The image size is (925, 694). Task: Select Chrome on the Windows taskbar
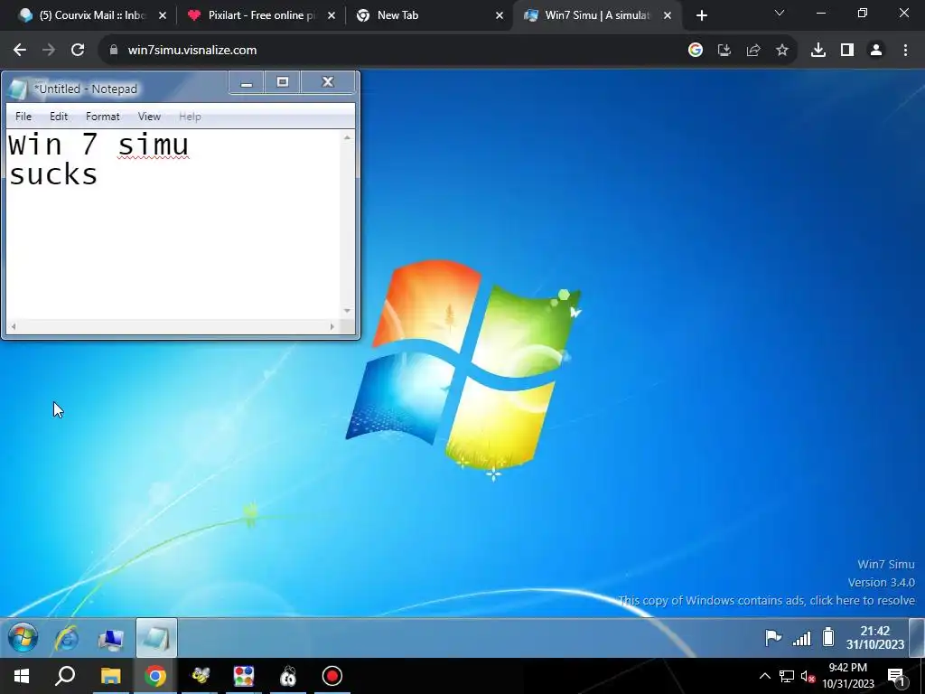(155, 676)
